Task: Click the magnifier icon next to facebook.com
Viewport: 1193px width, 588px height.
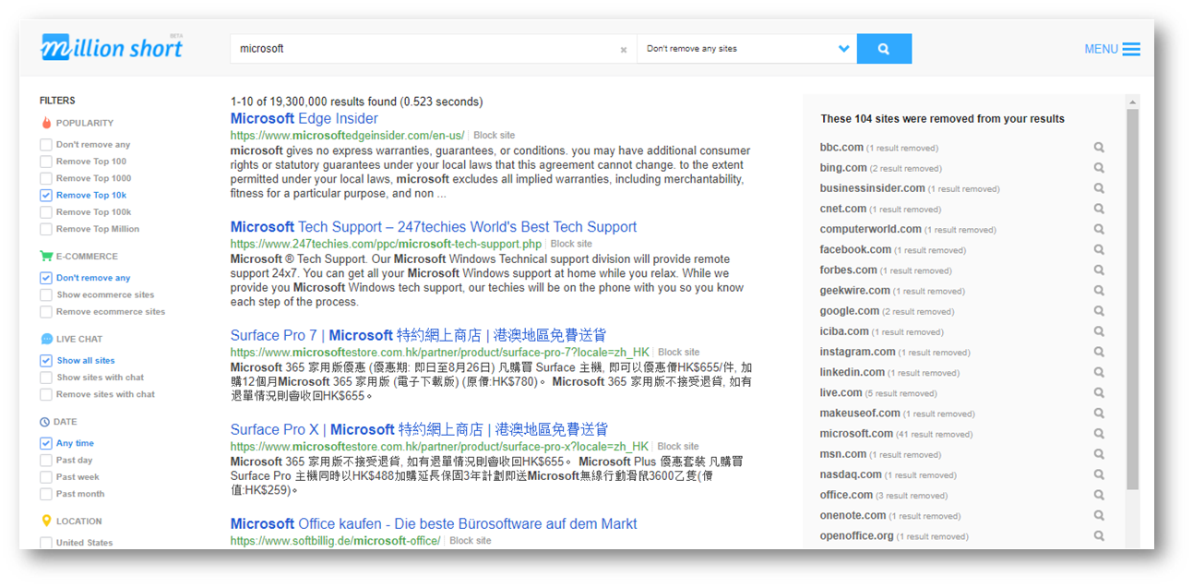Action: tap(1099, 249)
